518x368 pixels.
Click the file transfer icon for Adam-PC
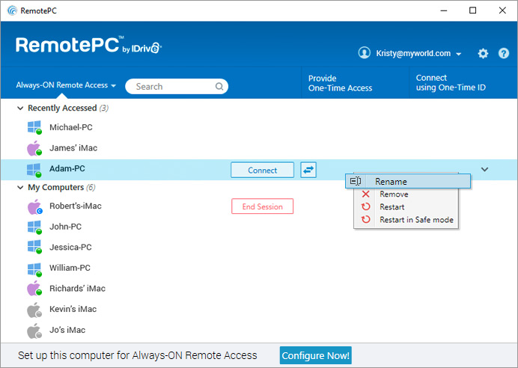(x=308, y=170)
